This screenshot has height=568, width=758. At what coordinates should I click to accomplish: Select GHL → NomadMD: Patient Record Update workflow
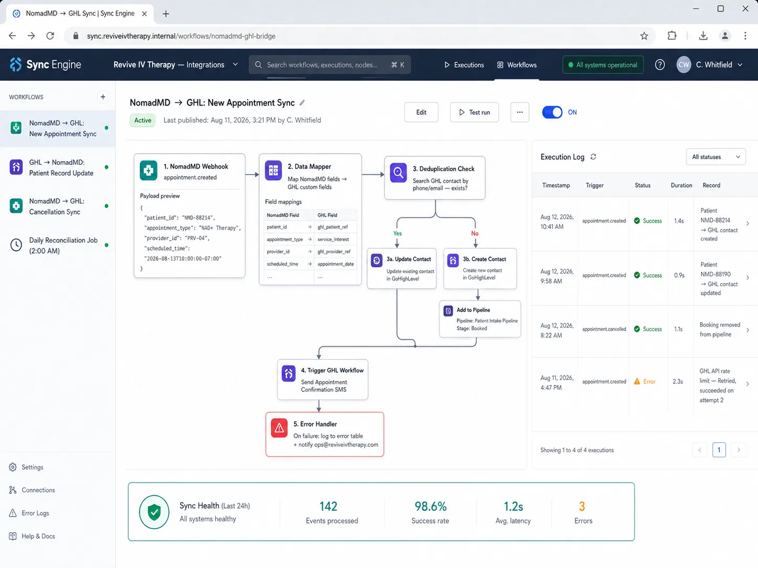point(58,167)
